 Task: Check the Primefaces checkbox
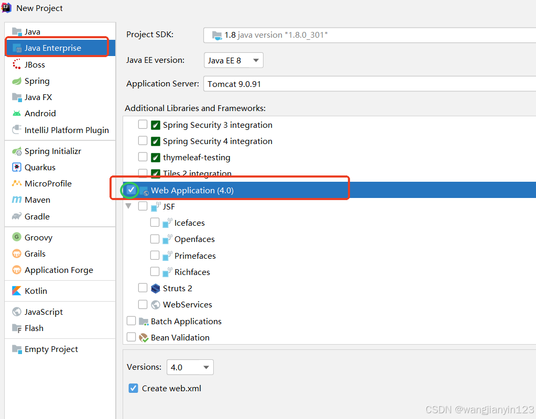(155, 255)
